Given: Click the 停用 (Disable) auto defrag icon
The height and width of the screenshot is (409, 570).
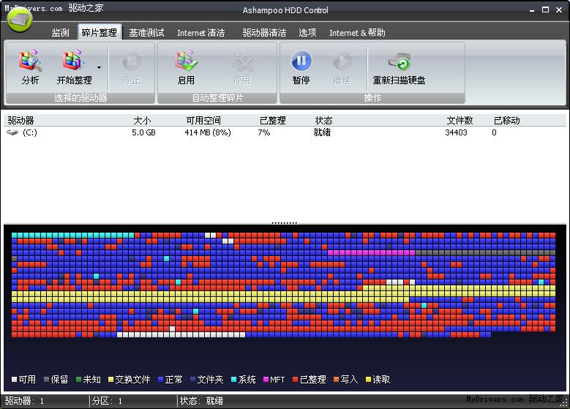Looking at the screenshot, I should [x=241, y=62].
